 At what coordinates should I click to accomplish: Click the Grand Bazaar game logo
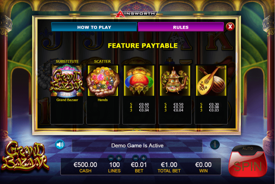point(24,156)
